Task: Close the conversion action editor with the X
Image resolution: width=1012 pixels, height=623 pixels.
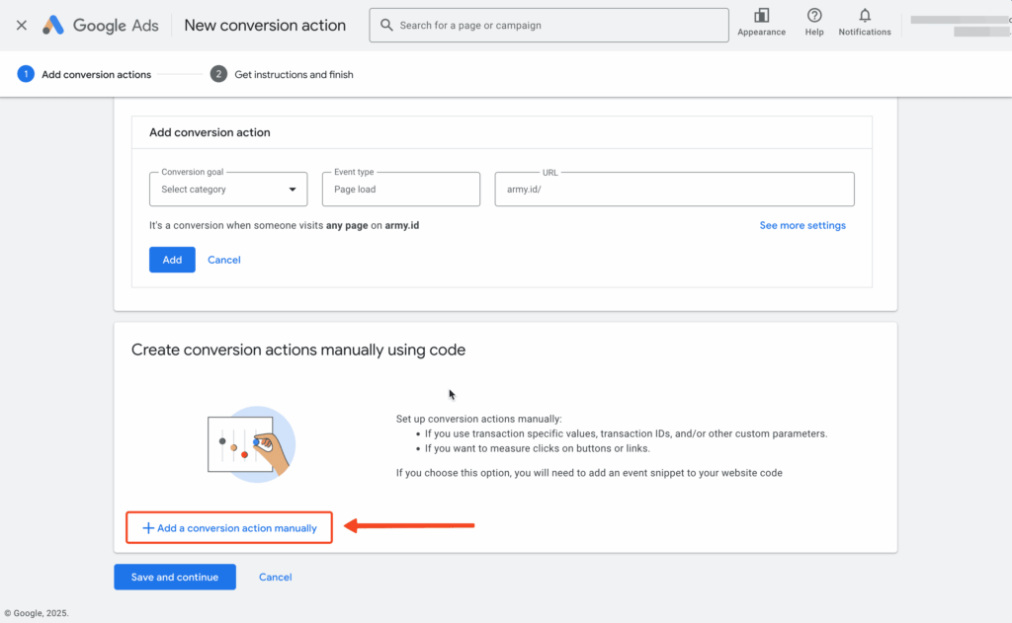Action: pos(21,25)
